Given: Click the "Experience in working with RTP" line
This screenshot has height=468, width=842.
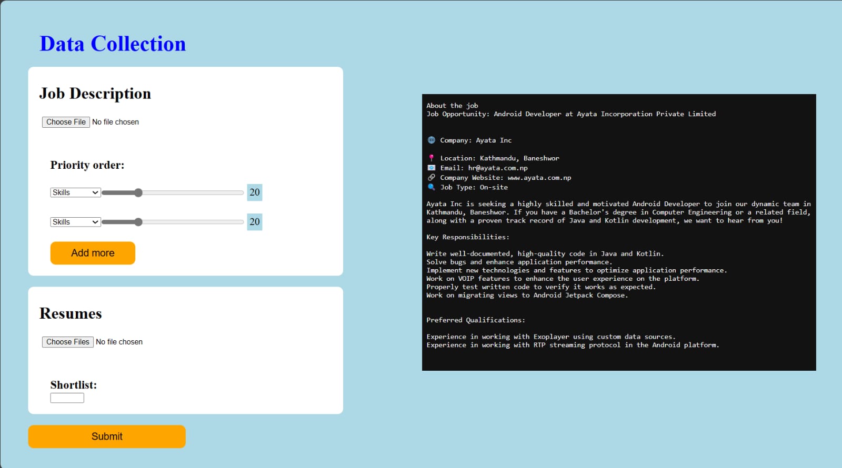Looking at the screenshot, I should point(573,345).
